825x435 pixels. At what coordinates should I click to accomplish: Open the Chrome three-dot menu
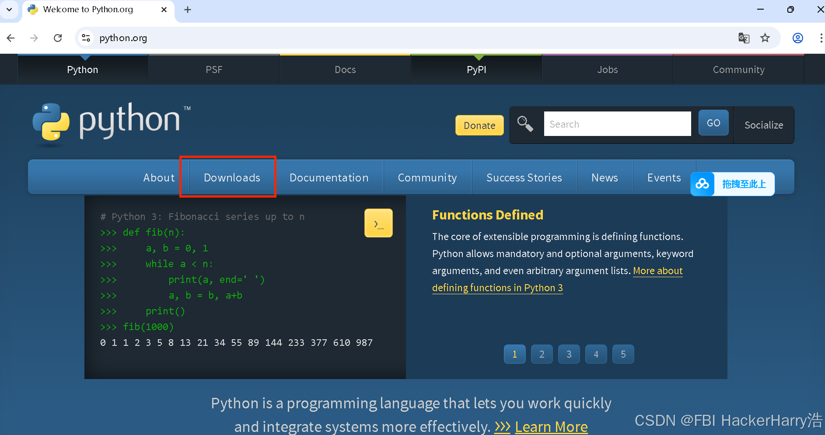tap(821, 38)
